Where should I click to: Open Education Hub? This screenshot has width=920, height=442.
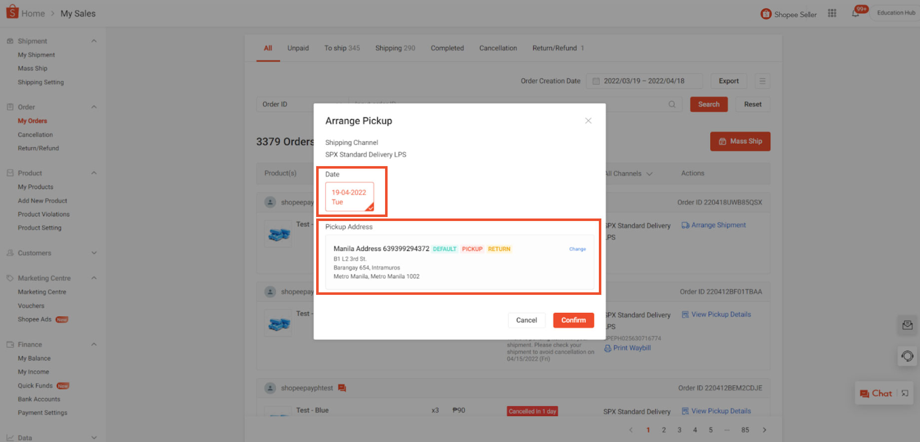point(896,13)
